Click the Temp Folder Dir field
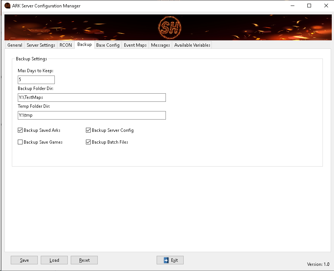 [x=91, y=115]
